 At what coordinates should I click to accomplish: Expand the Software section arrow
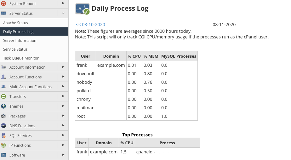coord(63,155)
